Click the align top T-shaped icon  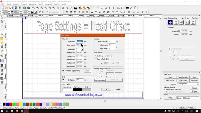(142, 12)
